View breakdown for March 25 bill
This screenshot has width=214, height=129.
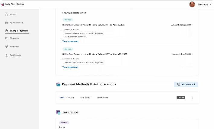pos(70,67)
